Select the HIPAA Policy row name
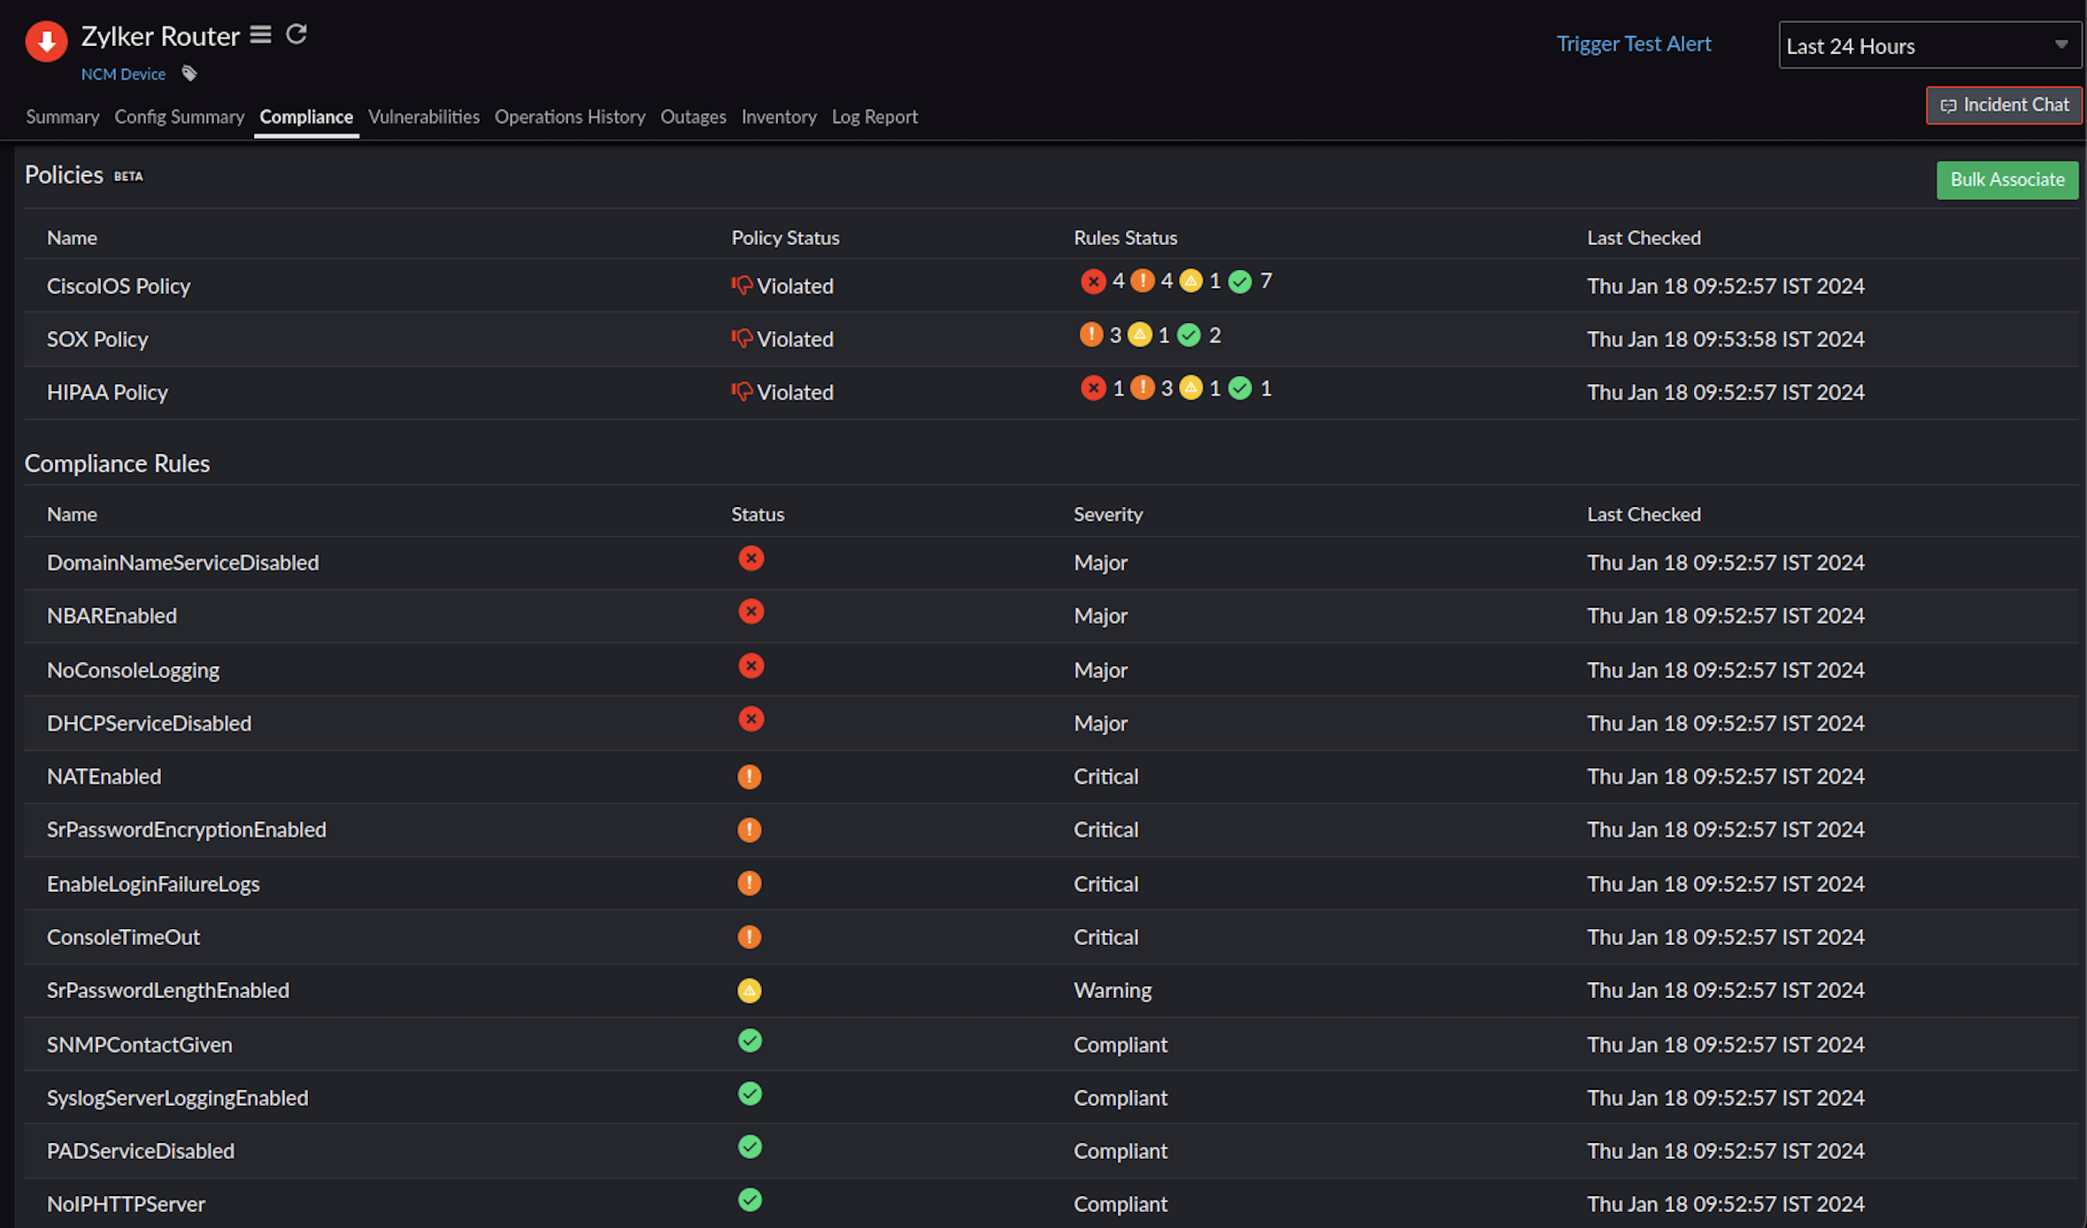The width and height of the screenshot is (2087, 1228). pyautogui.click(x=107, y=393)
